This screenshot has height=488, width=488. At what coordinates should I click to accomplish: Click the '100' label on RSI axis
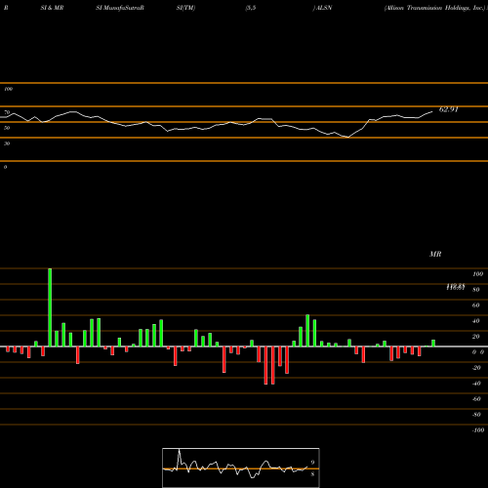point(8,89)
